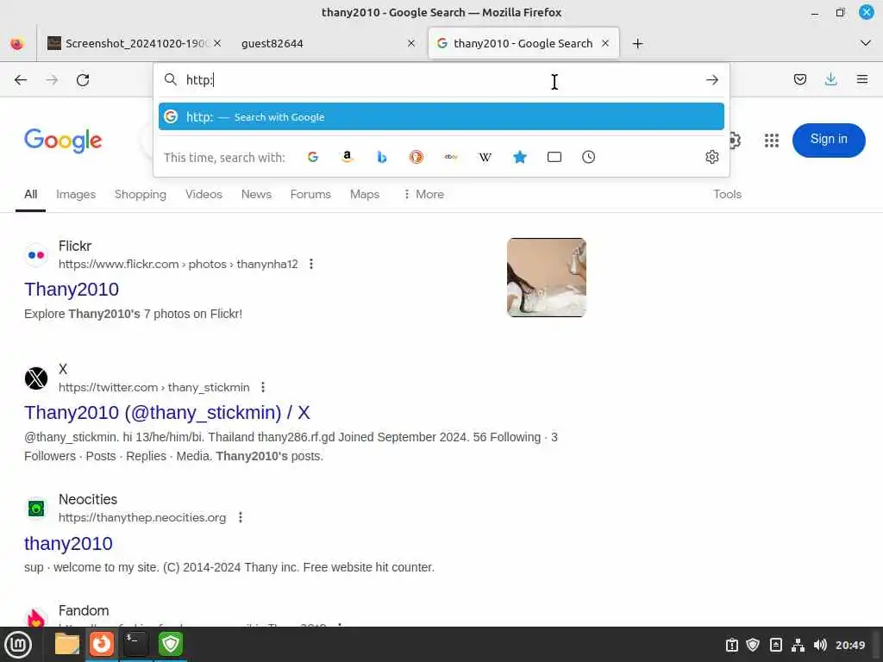
Task: Open Neocities result options menu
Action: [x=240, y=517]
